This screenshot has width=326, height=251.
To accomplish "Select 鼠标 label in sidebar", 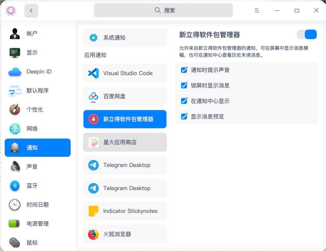I will (32, 242).
